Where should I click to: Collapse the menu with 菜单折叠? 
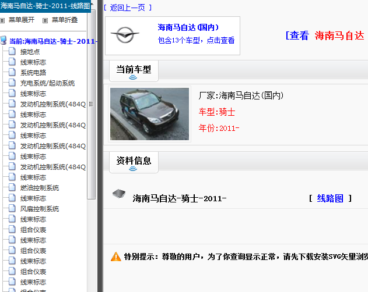[65, 20]
